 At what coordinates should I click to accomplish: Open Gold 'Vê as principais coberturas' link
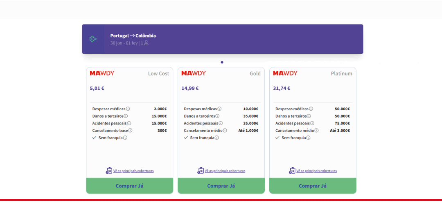click(225, 171)
